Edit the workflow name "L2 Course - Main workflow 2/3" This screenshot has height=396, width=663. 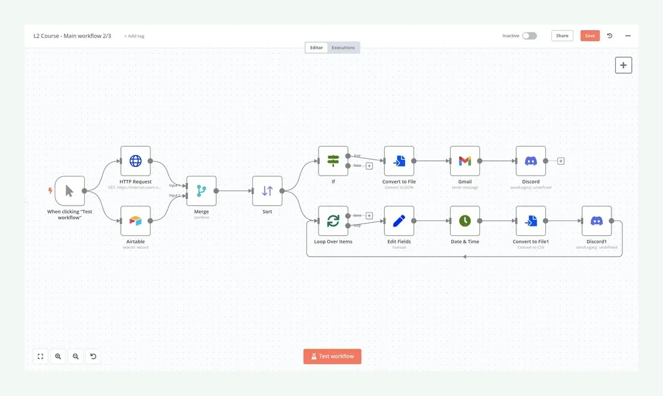pyautogui.click(x=72, y=36)
